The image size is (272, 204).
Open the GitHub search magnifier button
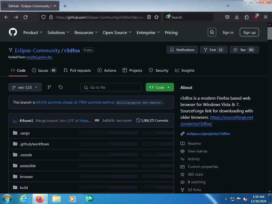pyautogui.click(x=212, y=32)
